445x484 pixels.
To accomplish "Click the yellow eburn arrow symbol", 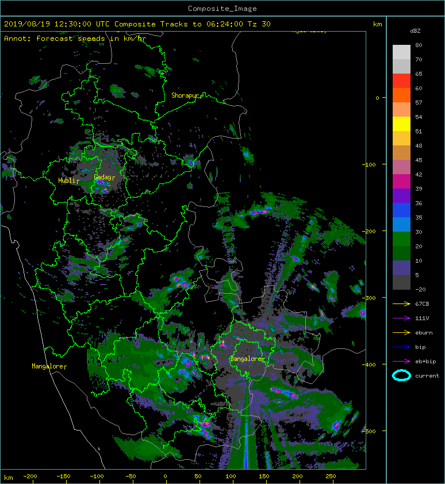I will (401, 333).
